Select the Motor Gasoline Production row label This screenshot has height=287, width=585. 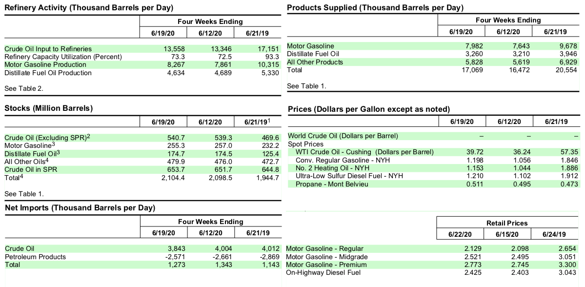(45, 65)
